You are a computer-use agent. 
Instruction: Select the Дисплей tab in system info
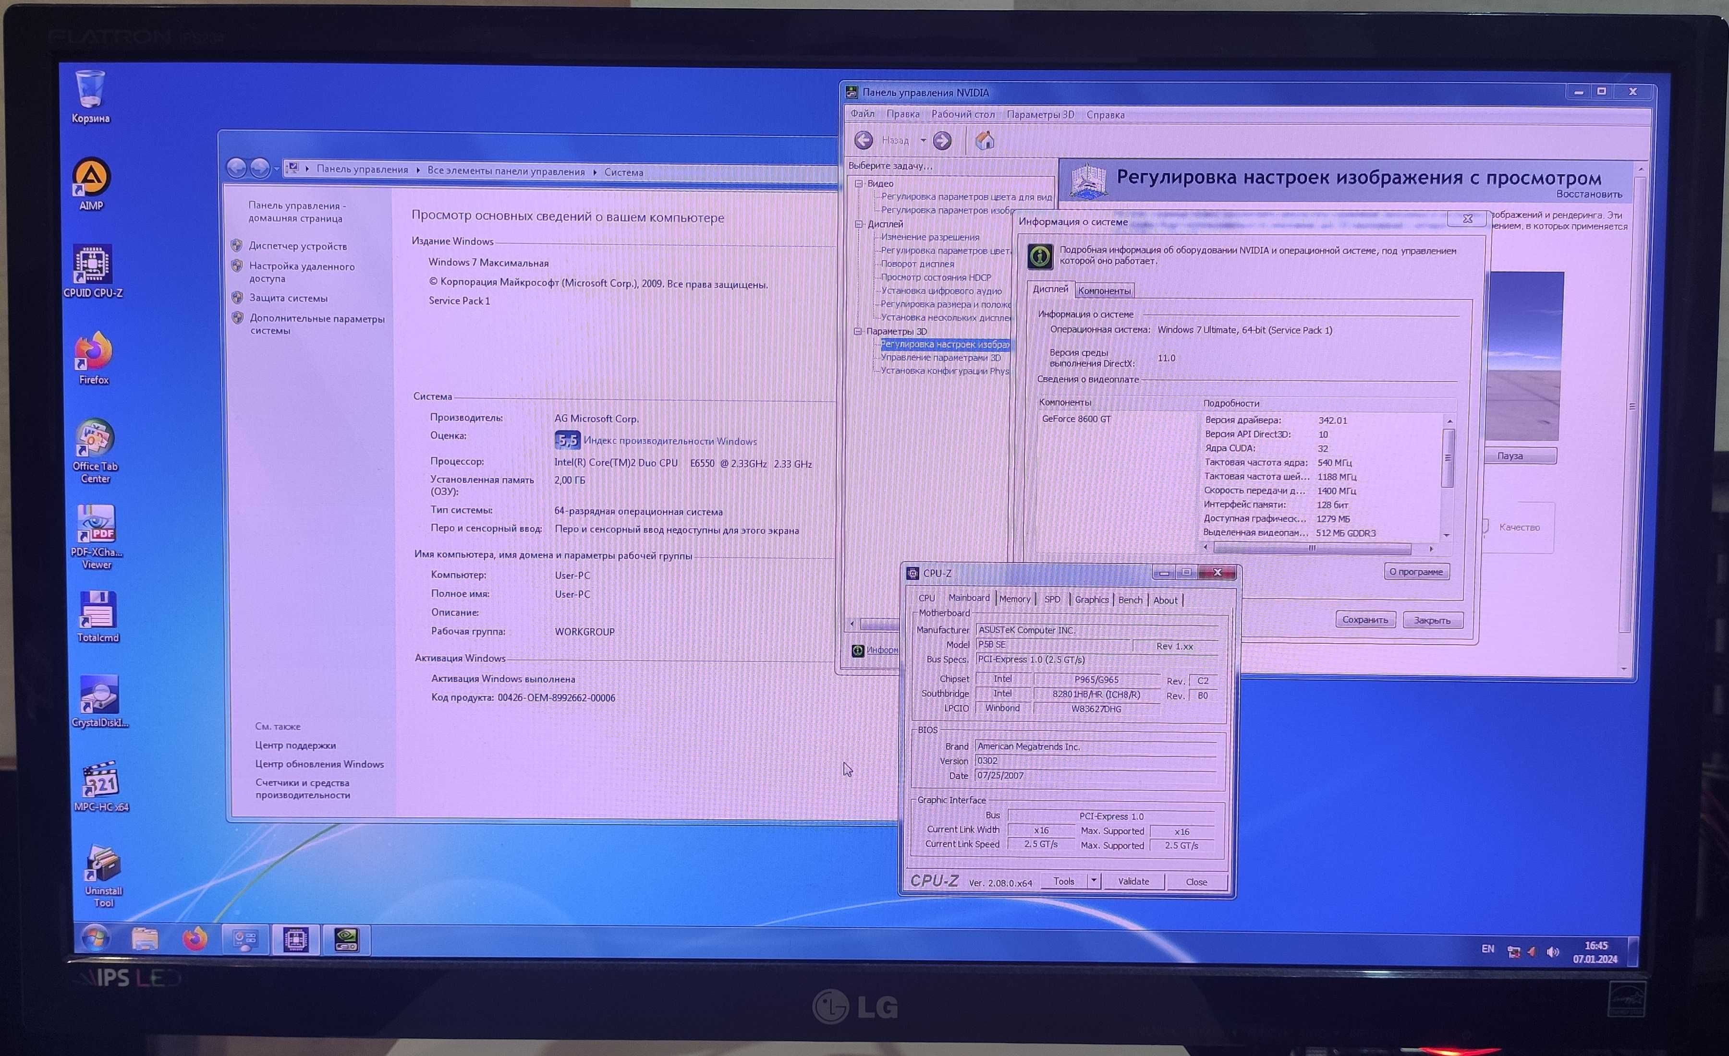[1050, 289]
